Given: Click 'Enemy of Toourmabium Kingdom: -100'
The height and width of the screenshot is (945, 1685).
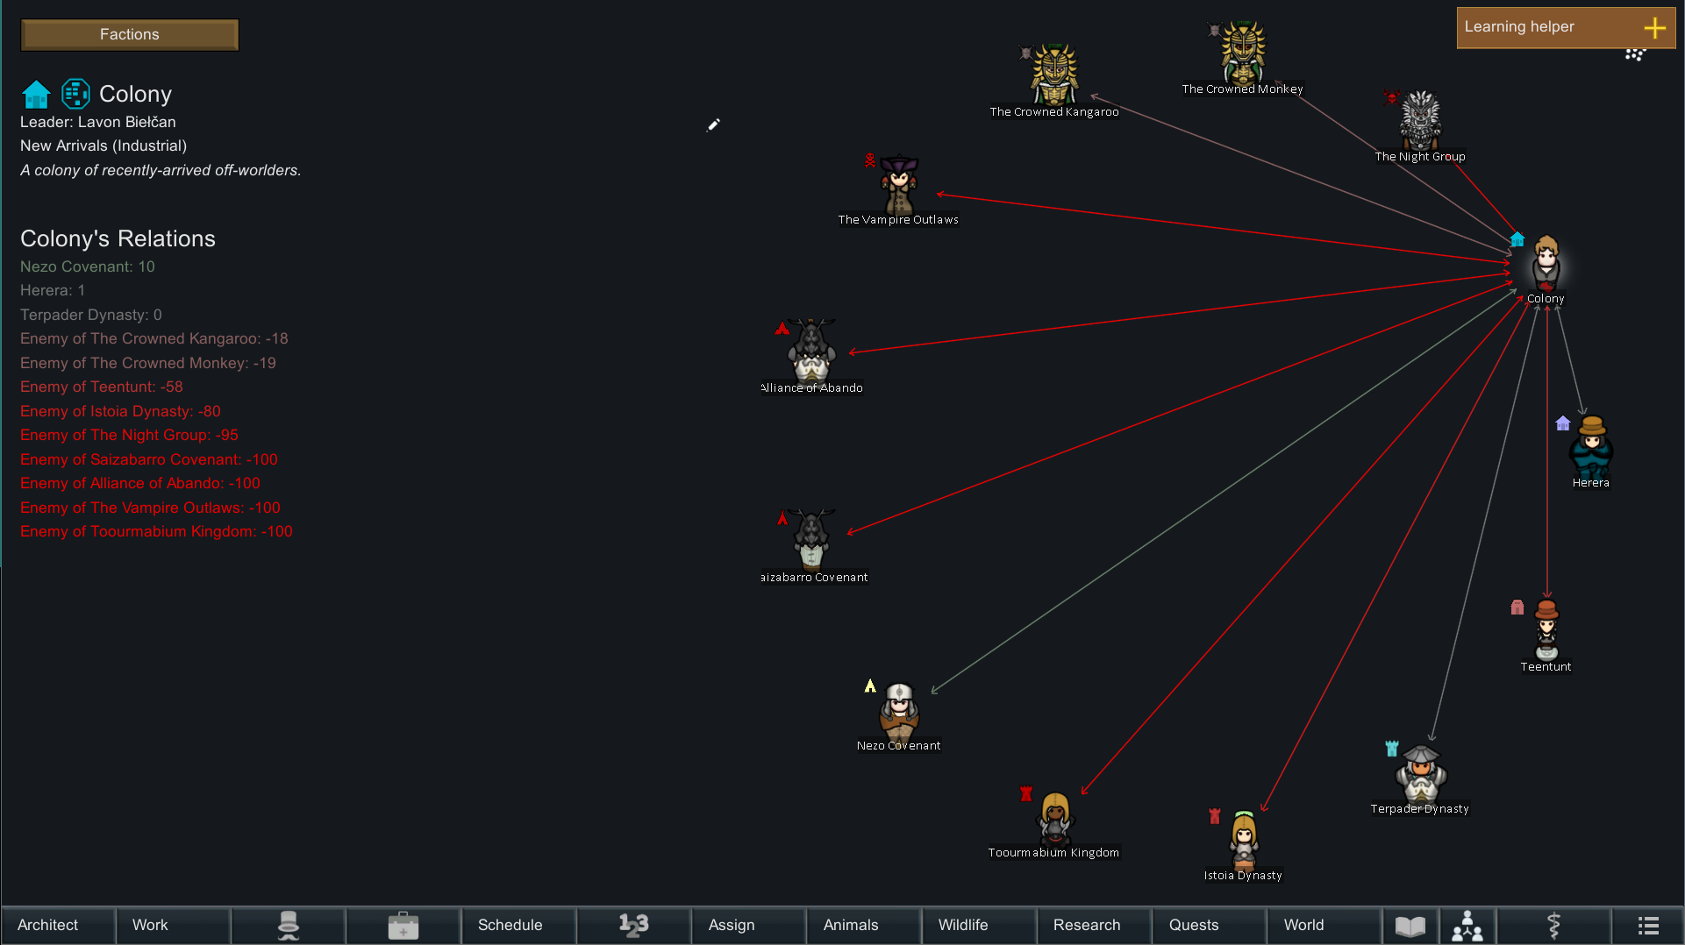Looking at the screenshot, I should [156, 531].
